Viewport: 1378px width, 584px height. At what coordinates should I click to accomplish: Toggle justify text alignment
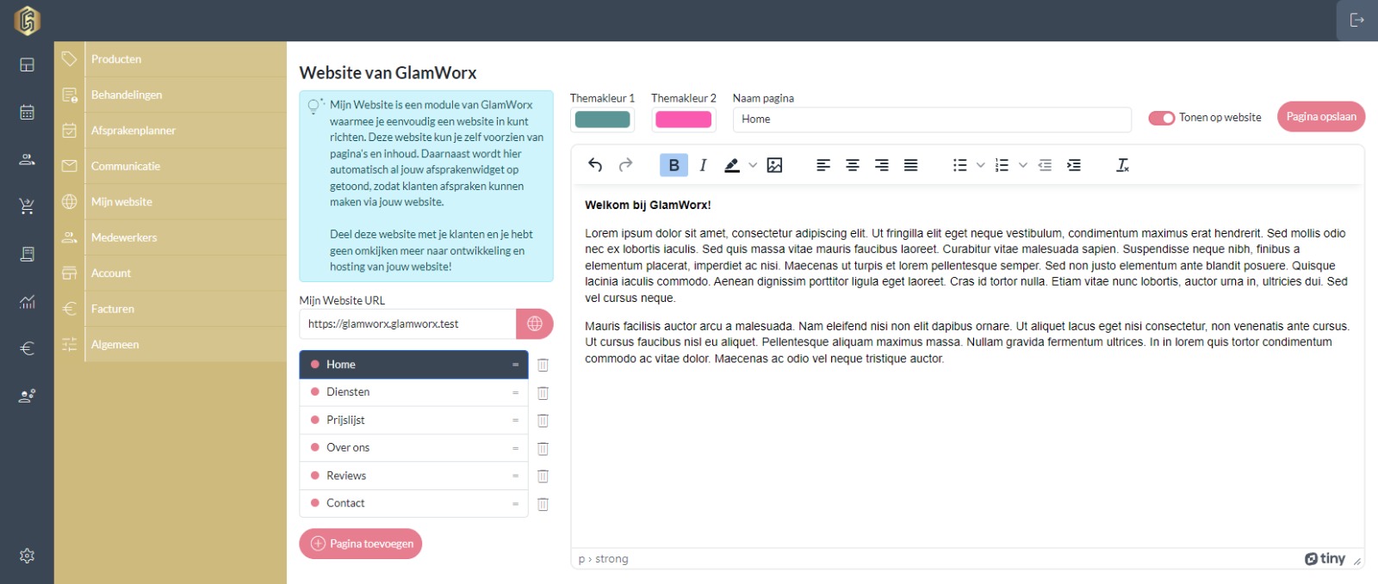[x=910, y=165]
